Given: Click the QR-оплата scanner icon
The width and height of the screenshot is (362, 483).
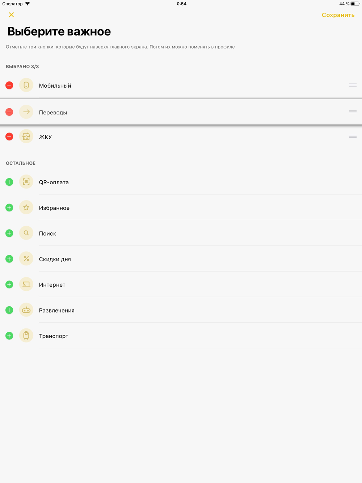Looking at the screenshot, I should coord(26,182).
